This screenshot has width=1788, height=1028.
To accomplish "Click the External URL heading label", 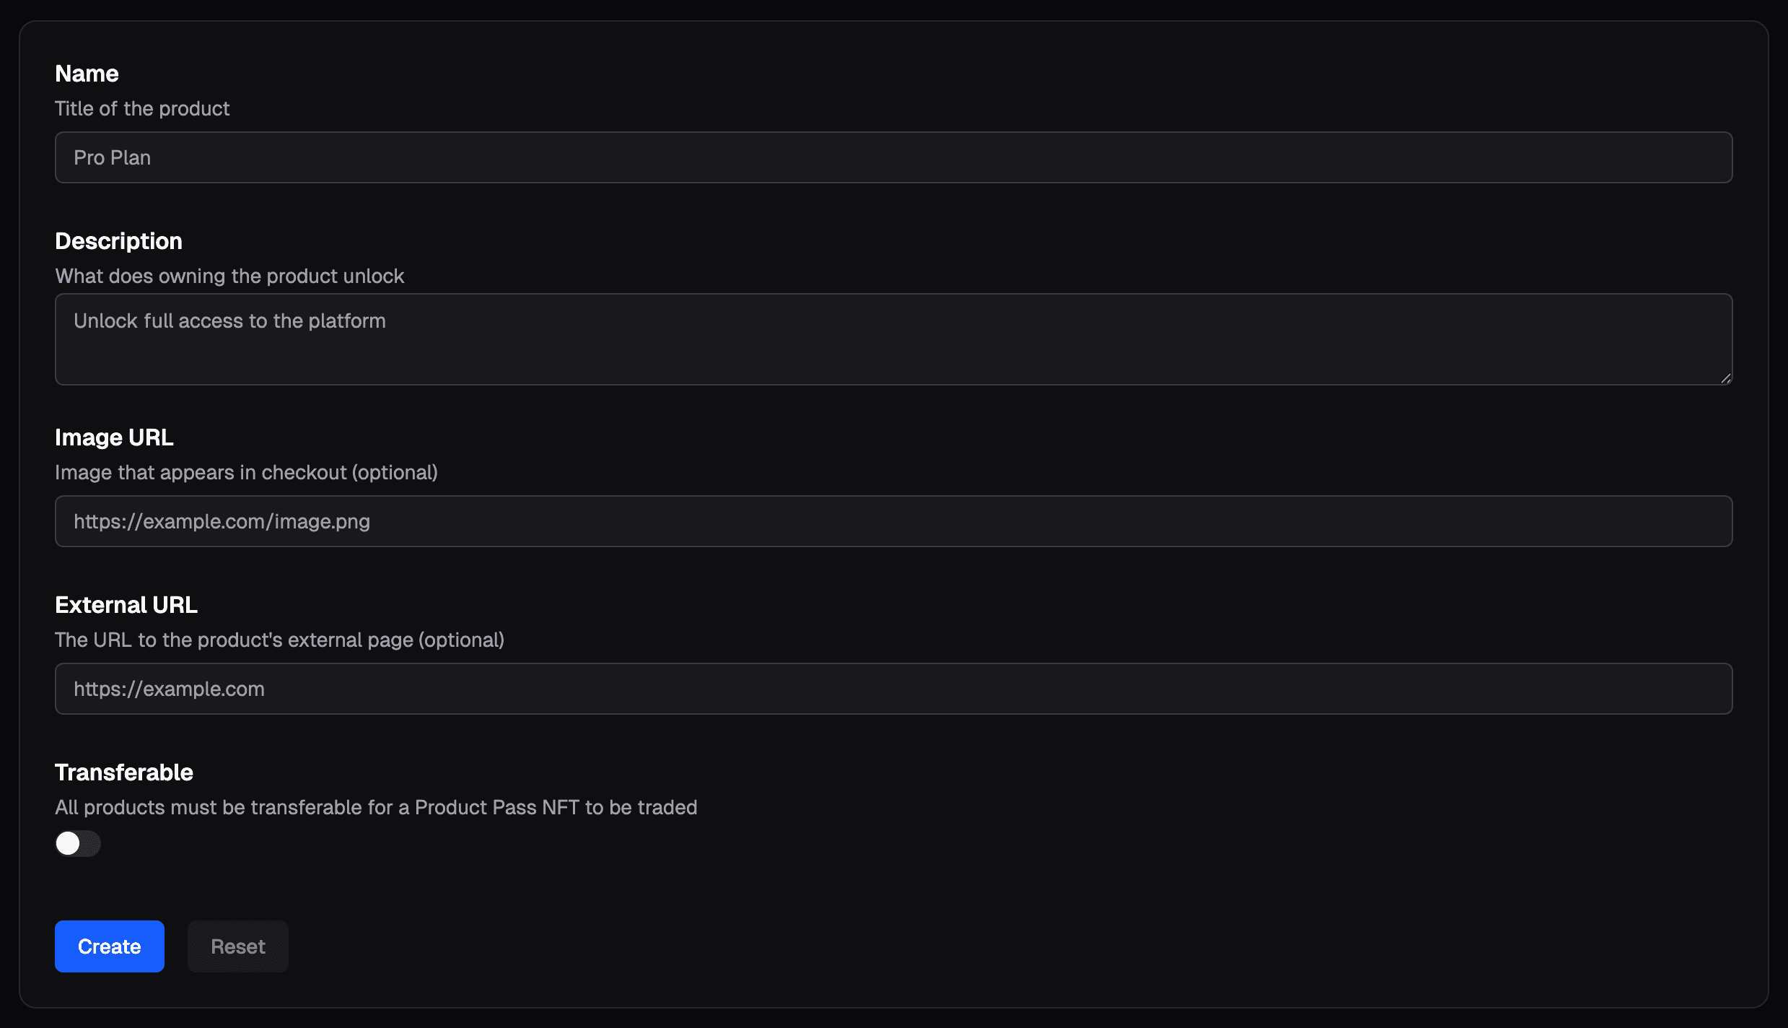I will 126,604.
